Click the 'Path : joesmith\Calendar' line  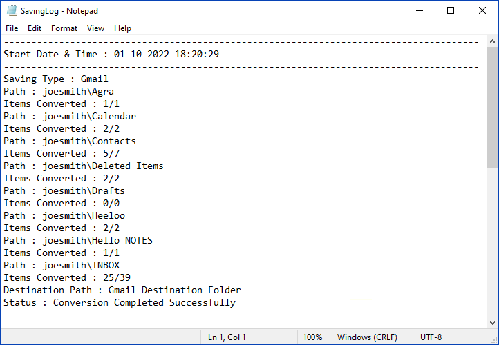[x=70, y=116]
